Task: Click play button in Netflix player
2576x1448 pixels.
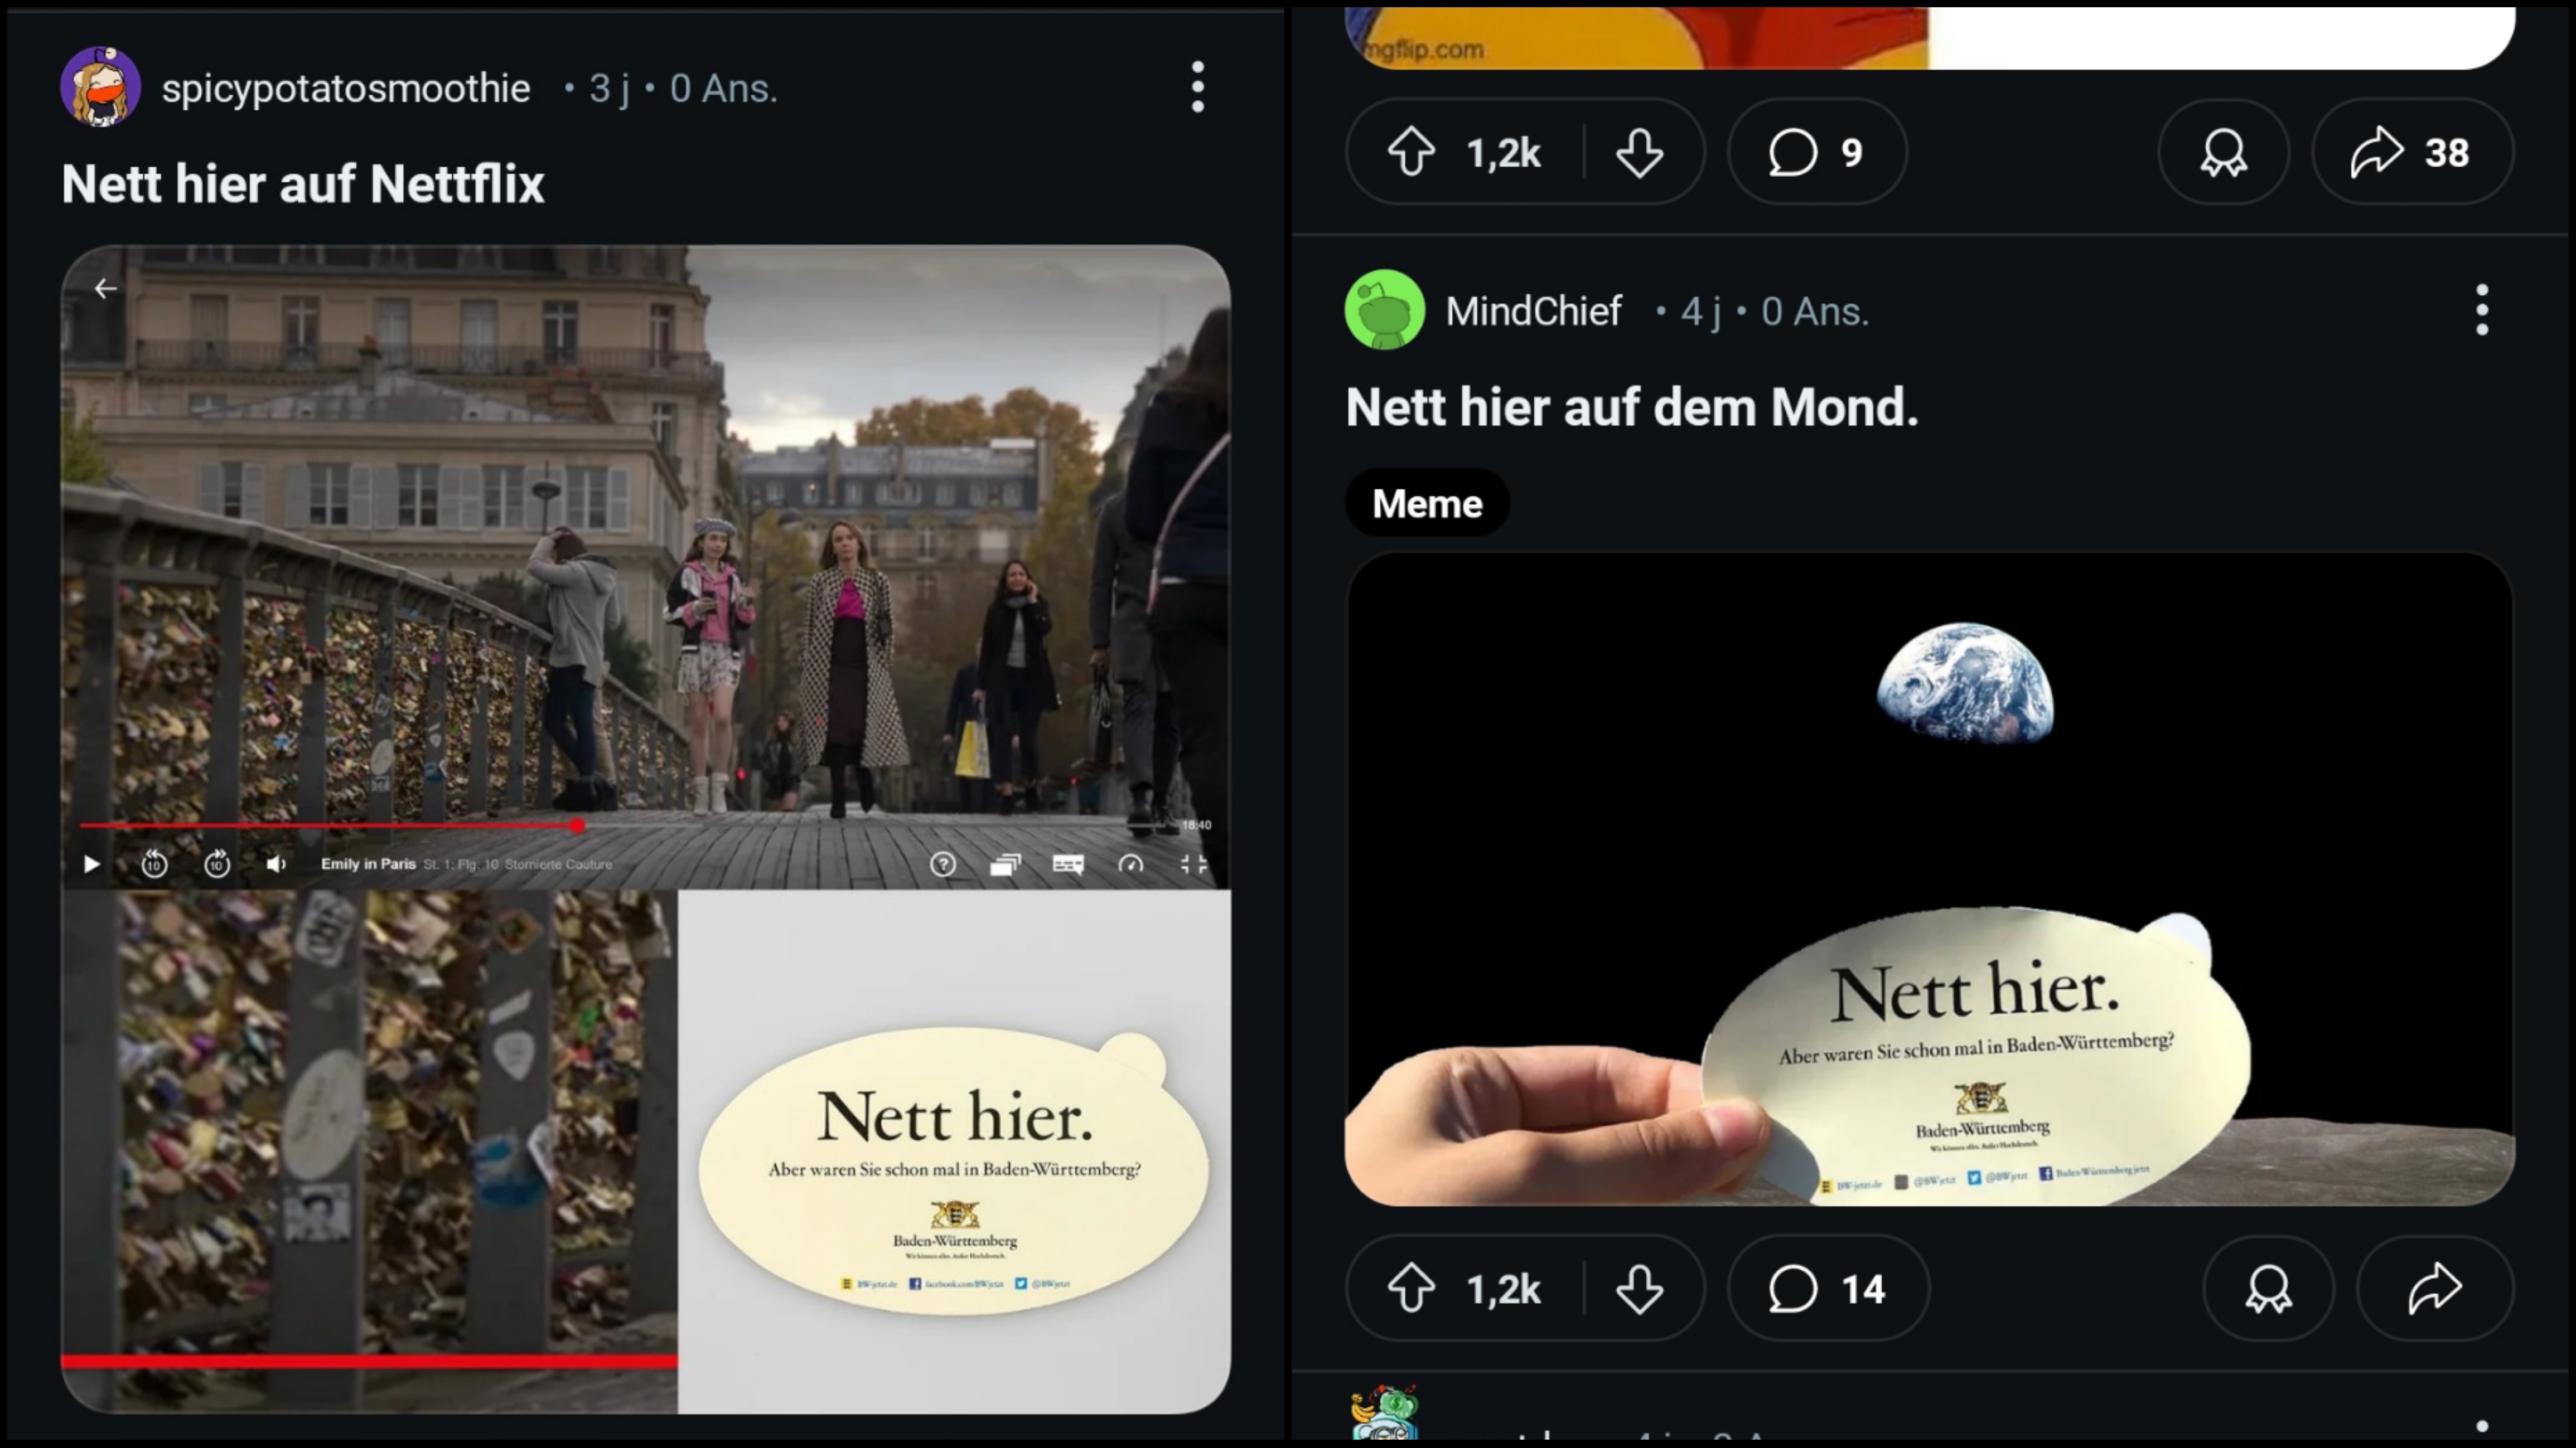Action: click(x=91, y=863)
